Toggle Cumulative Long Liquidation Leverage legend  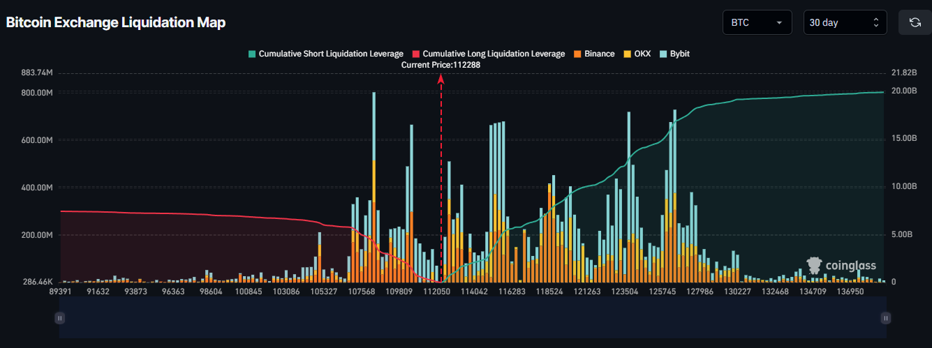pos(489,54)
